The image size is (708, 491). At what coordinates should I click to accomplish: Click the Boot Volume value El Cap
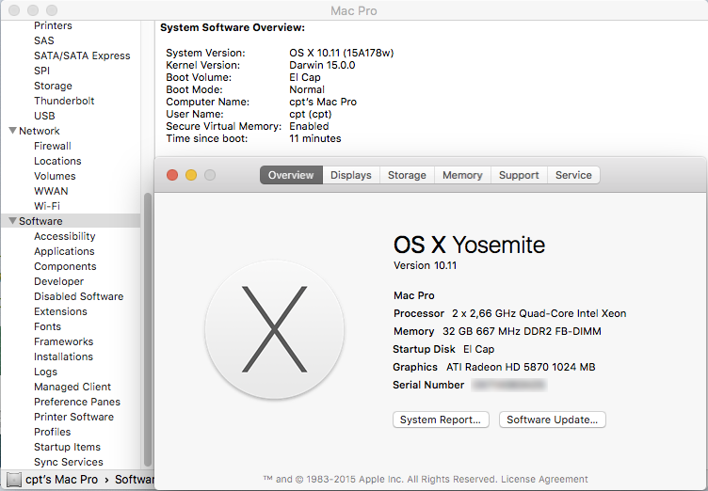[305, 77]
